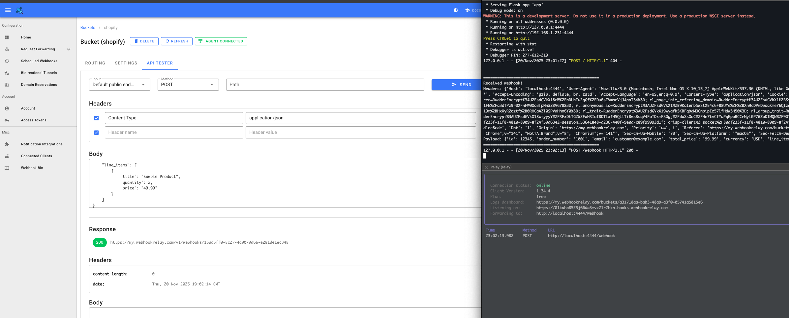Click the green 200 status badge
The image size is (789, 318).
click(x=100, y=242)
